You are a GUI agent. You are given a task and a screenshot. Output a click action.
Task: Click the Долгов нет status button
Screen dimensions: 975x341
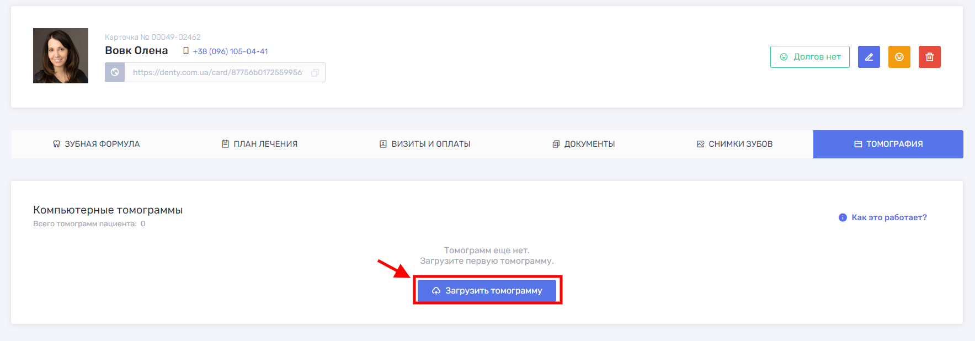(809, 57)
